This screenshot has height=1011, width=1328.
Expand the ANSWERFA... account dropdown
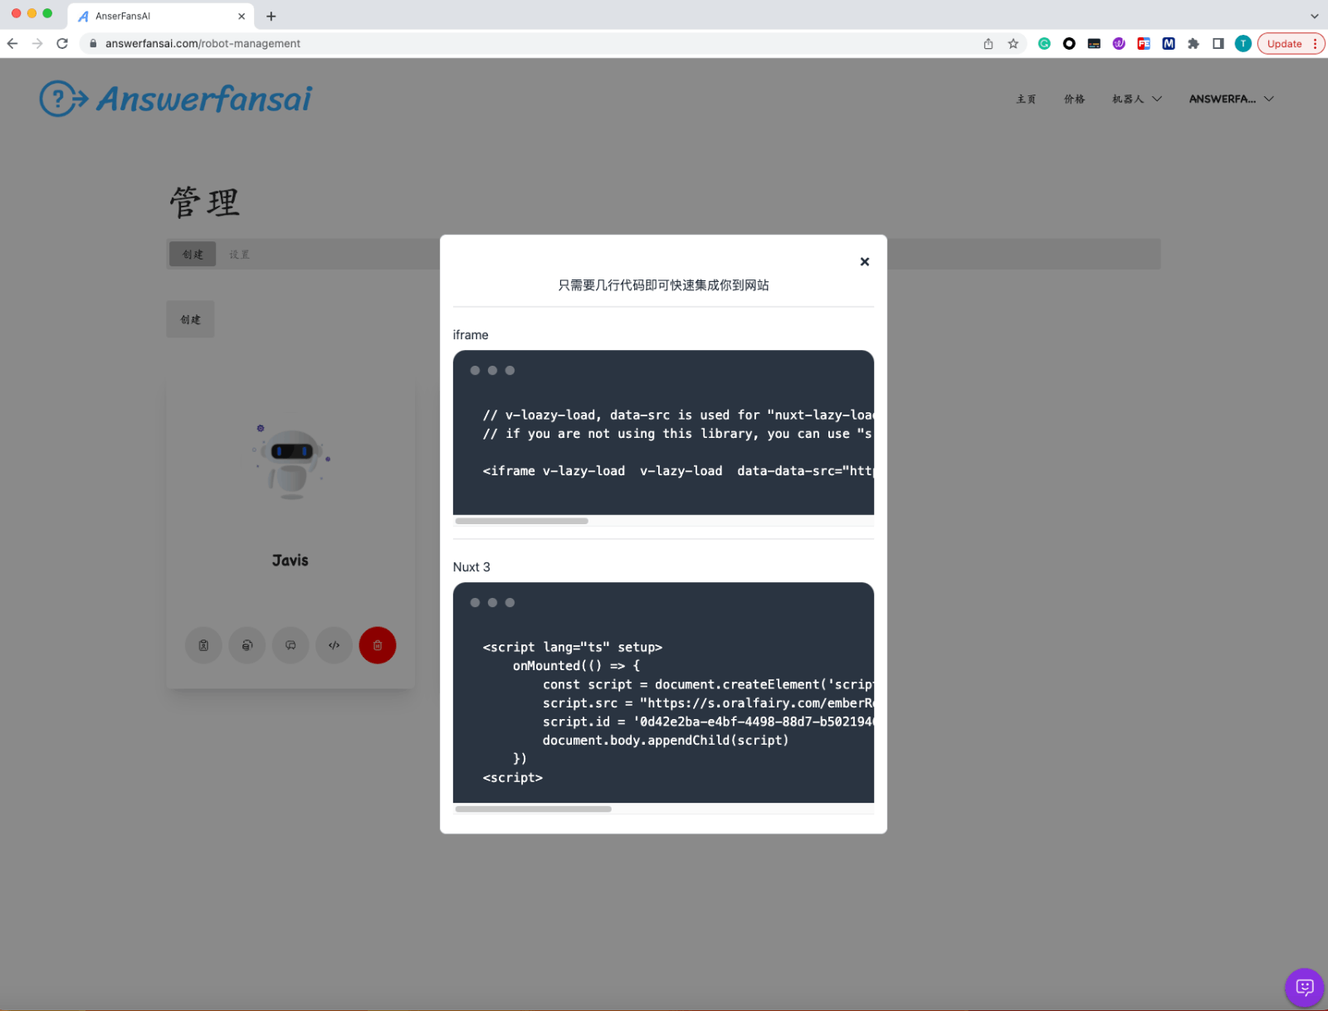pyautogui.click(x=1231, y=99)
